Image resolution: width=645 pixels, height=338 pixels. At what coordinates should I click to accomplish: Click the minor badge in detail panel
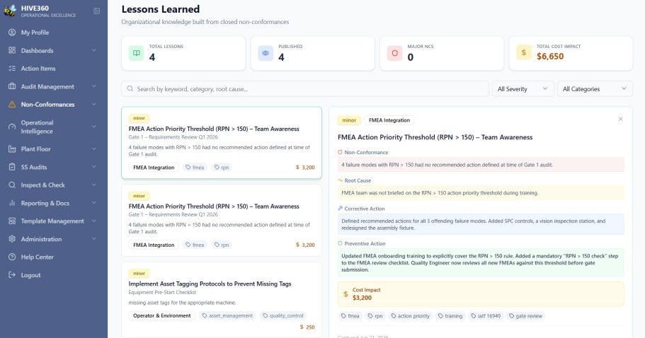click(x=349, y=120)
